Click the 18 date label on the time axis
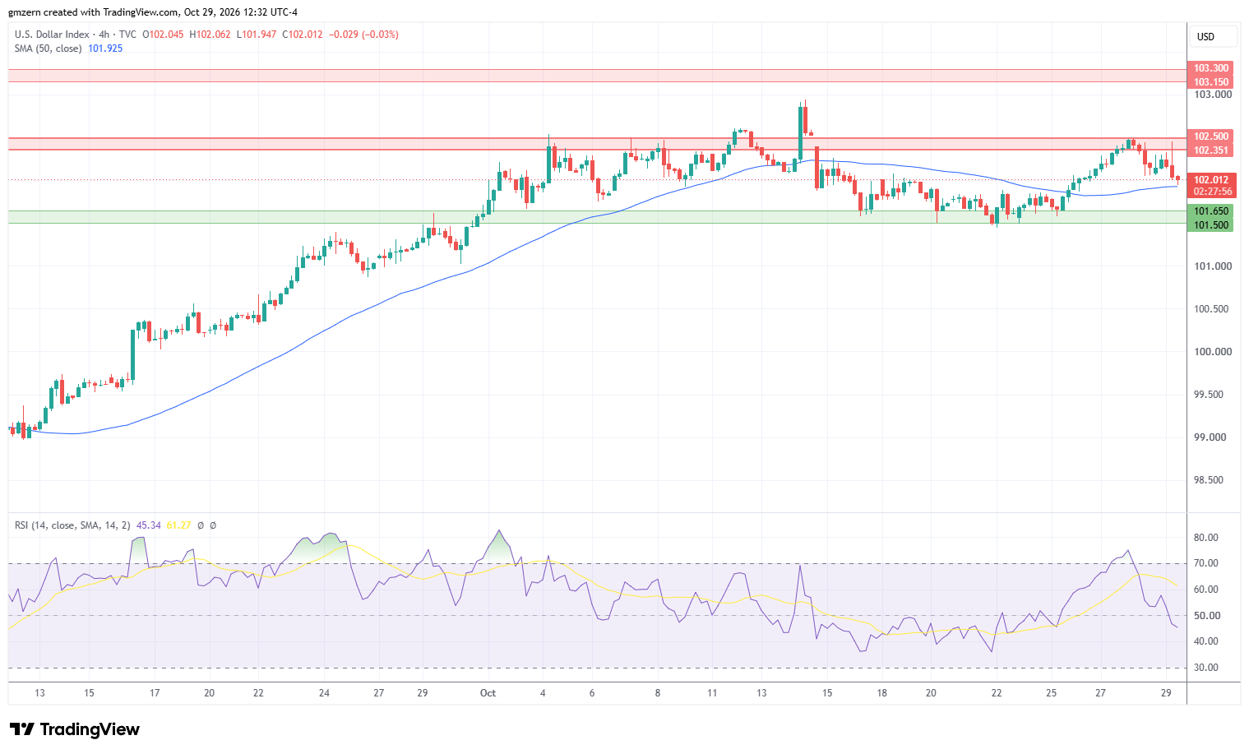 click(881, 693)
